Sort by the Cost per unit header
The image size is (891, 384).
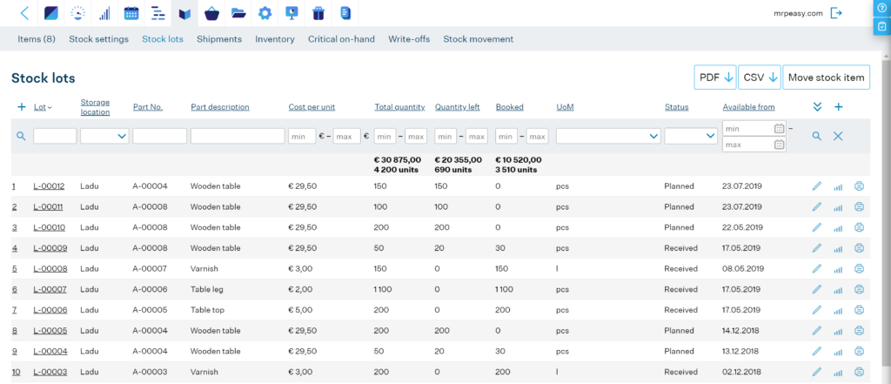[x=312, y=107]
